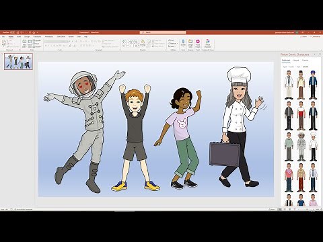Select the pink shirt outfit character
The height and width of the screenshot is (242, 323).
tap(289, 177)
